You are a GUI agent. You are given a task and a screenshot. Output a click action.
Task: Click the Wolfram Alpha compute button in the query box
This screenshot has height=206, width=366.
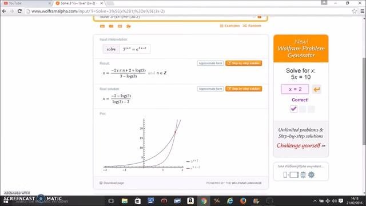[x=259, y=17]
